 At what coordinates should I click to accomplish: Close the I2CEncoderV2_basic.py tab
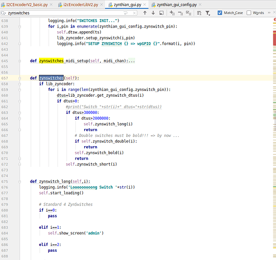point(51,5)
